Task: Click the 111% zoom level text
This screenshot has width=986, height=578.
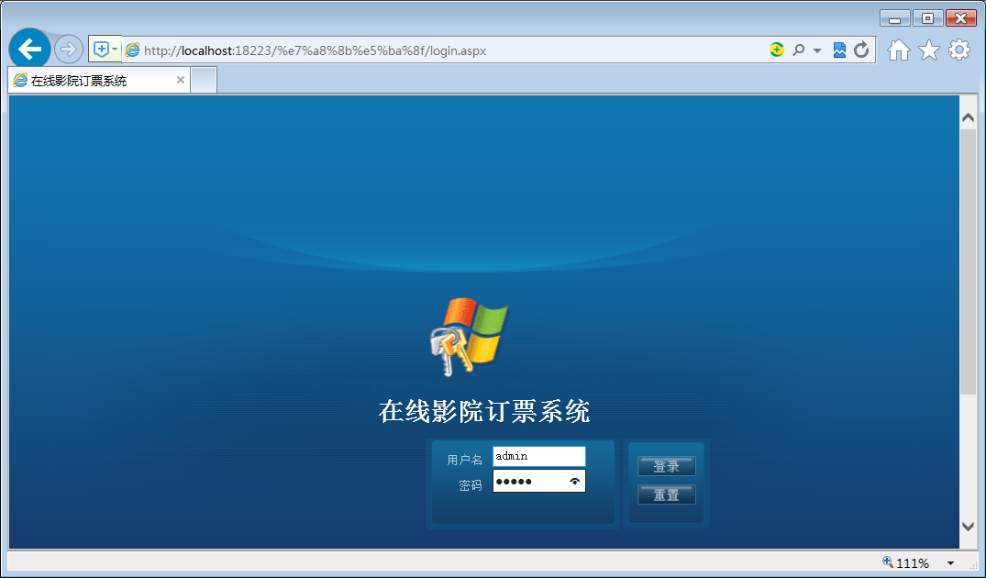Action: pos(913,563)
